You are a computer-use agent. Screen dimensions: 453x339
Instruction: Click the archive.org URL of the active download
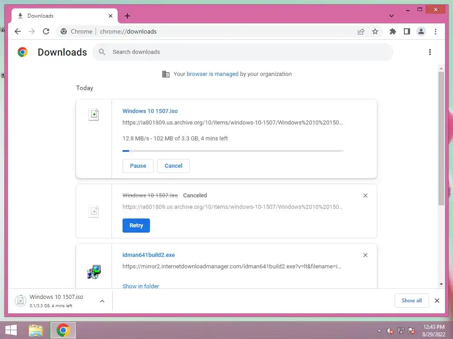[233, 123]
